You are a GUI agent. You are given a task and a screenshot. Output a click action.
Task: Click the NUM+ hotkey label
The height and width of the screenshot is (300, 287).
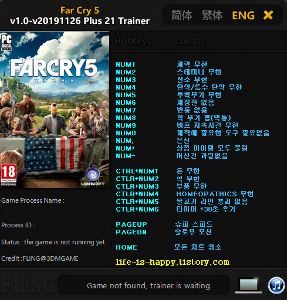click(x=126, y=148)
